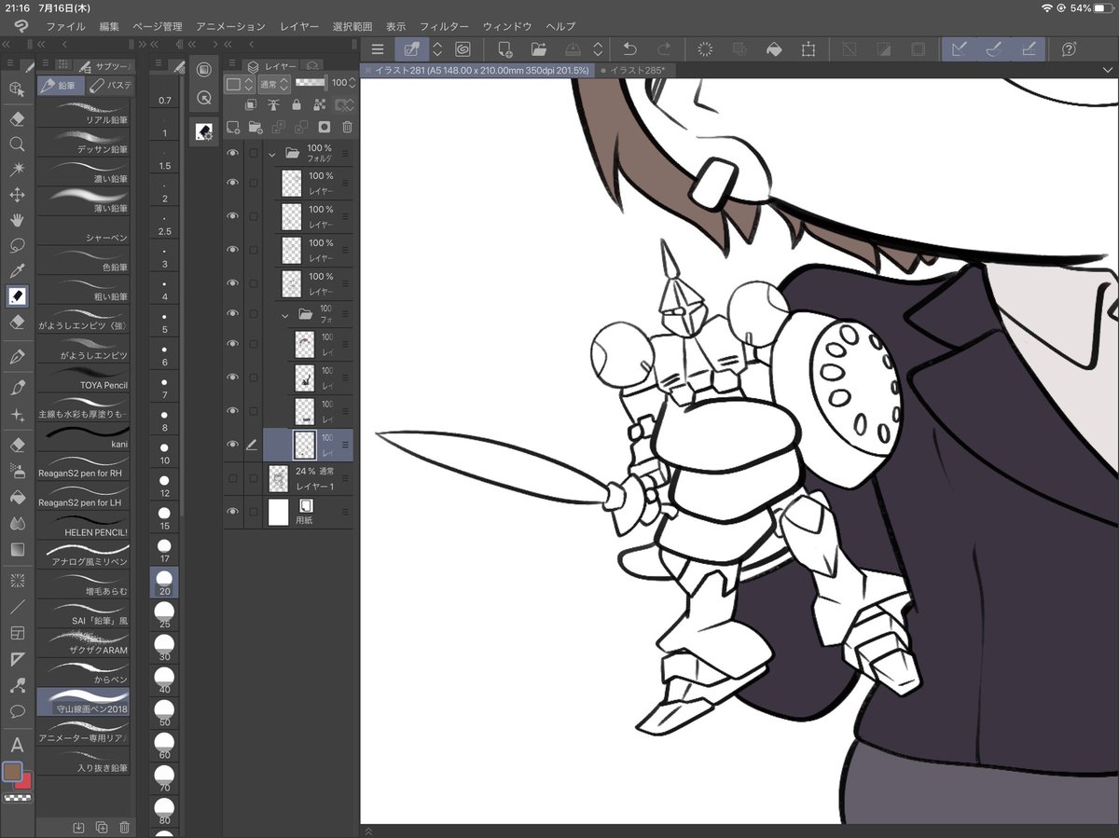Image resolution: width=1119 pixels, height=838 pixels.
Task: Click New raster layer icon
Action: [233, 127]
